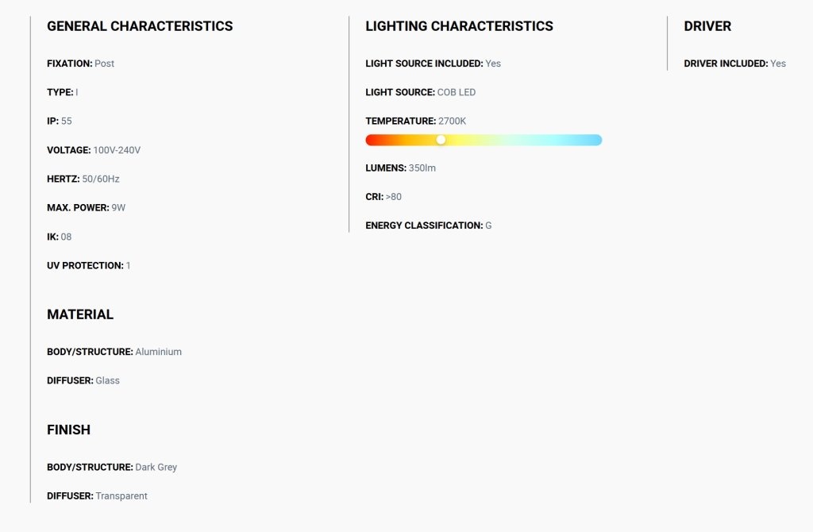Viewport: 813px width, 532px height.
Task: Select the General Characteristics heading
Action: [140, 26]
